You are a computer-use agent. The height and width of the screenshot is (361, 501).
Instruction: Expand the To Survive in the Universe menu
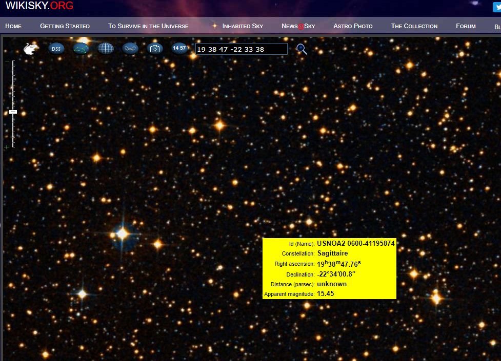tap(148, 26)
